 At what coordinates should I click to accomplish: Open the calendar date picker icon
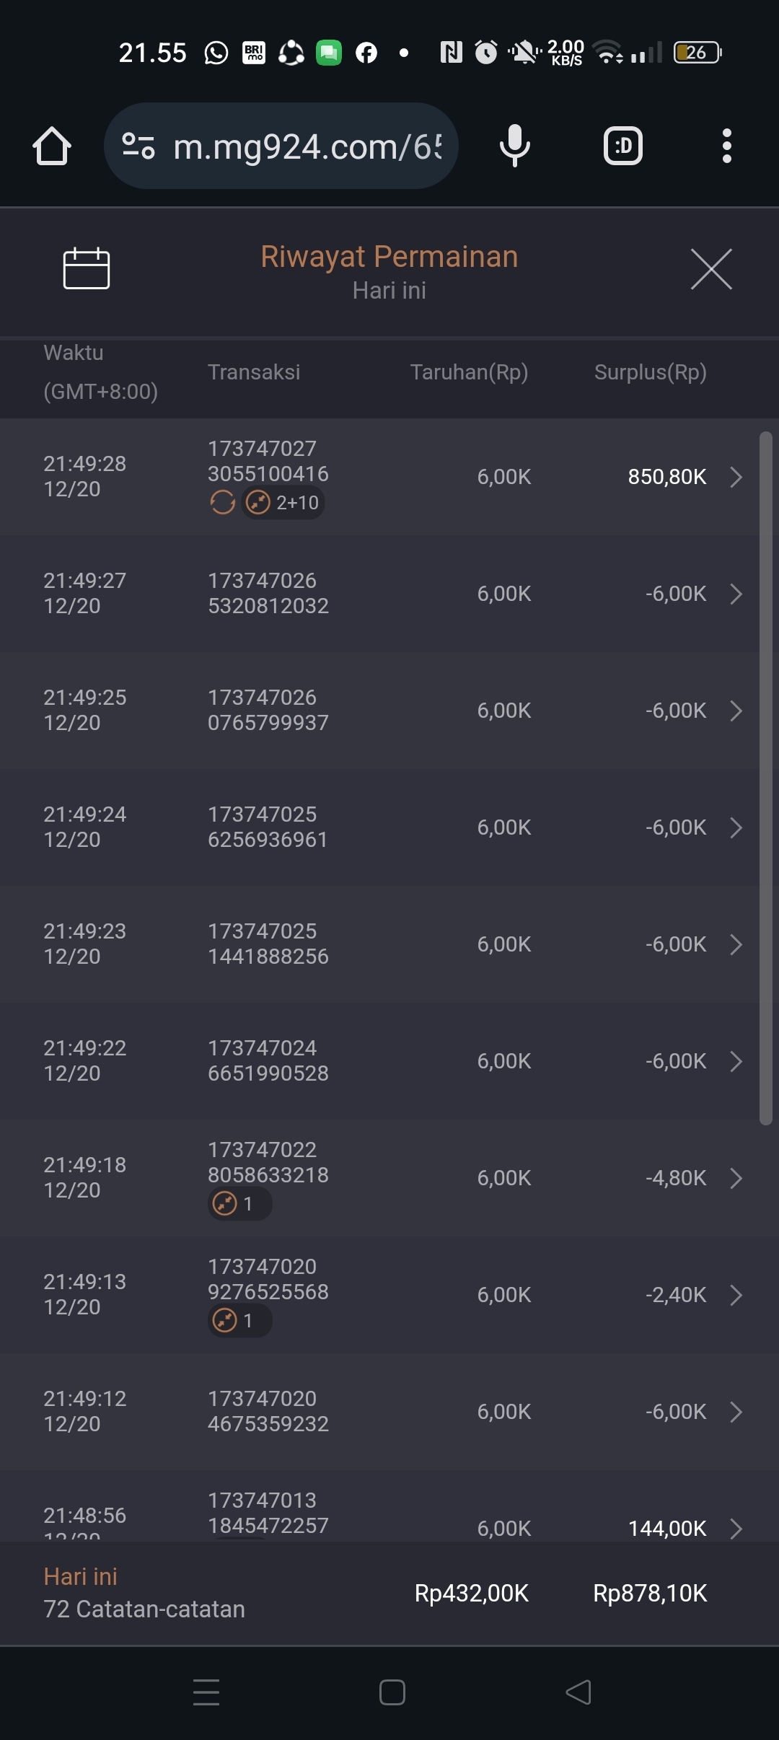87,268
